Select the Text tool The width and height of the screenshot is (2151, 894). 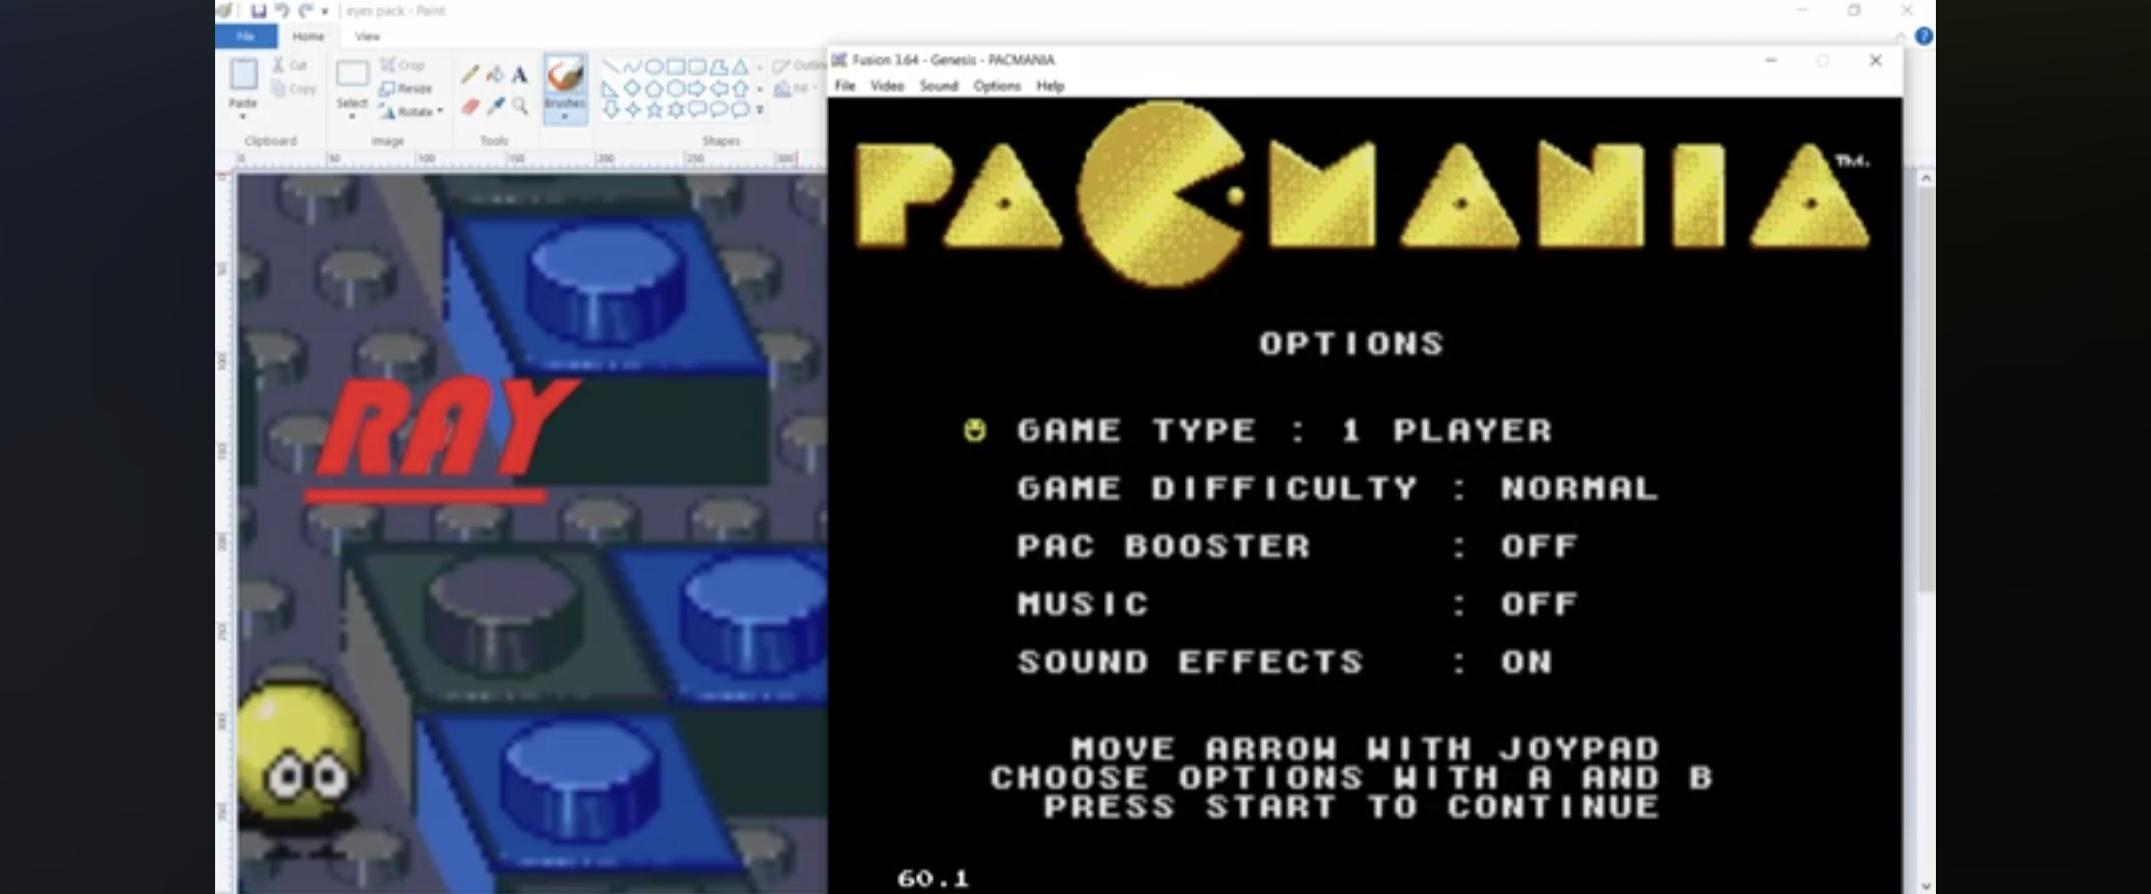pyautogui.click(x=519, y=74)
